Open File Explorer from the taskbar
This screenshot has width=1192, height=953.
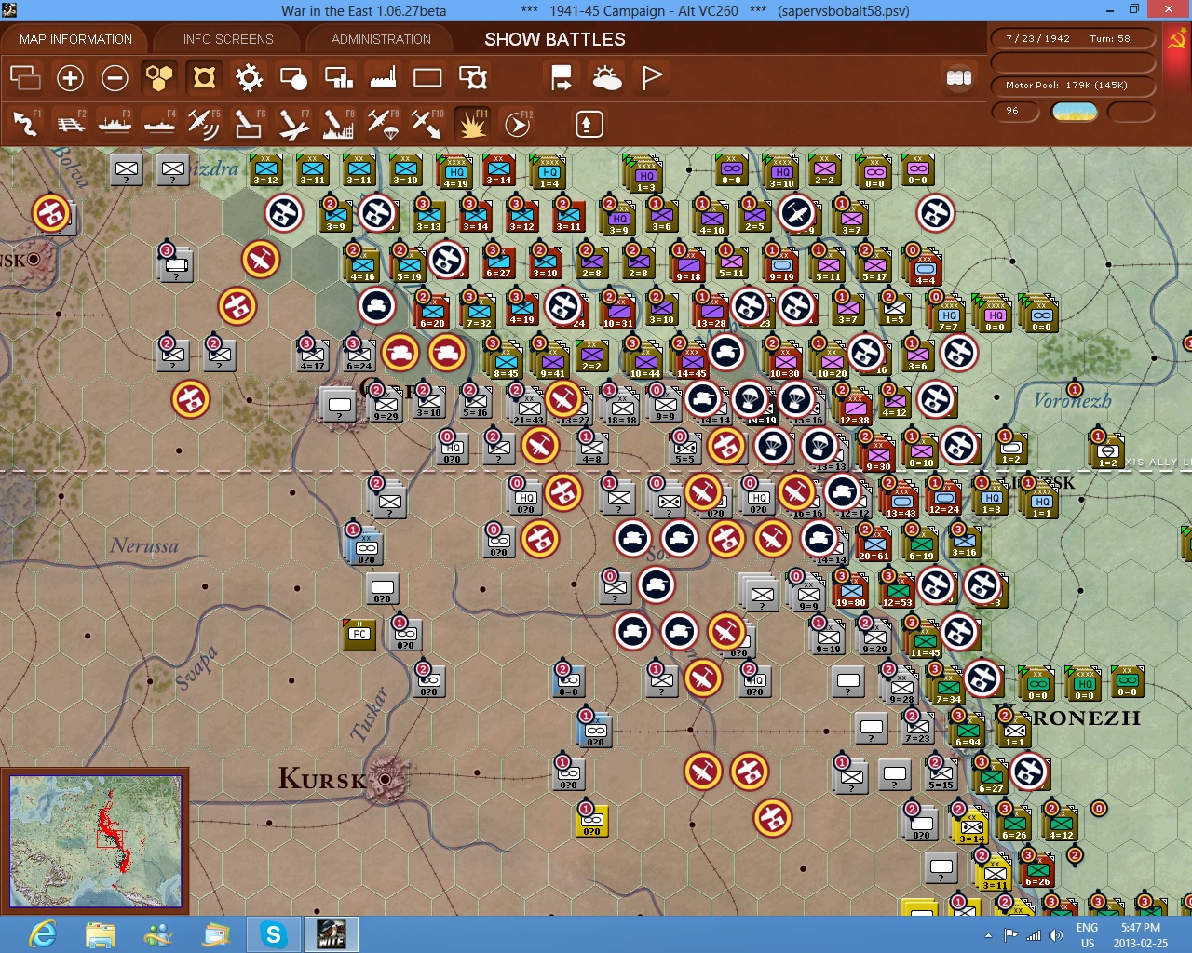click(x=100, y=934)
